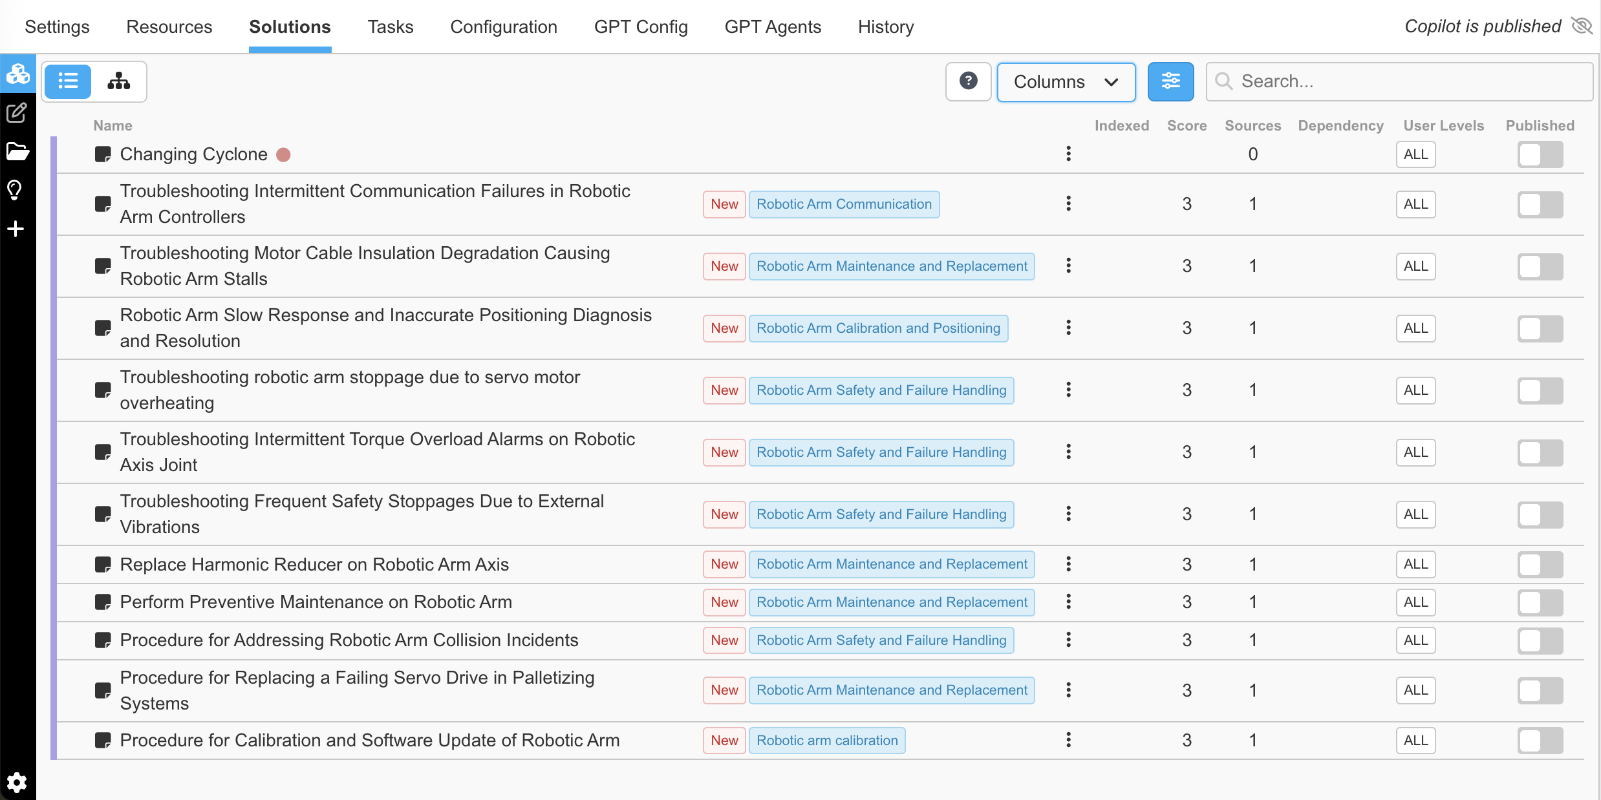Switch to hierarchy tree view icon

pyautogui.click(x=119, y=81)
